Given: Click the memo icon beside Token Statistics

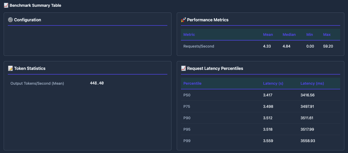Looking at the screenshot, I should (10, 68).
